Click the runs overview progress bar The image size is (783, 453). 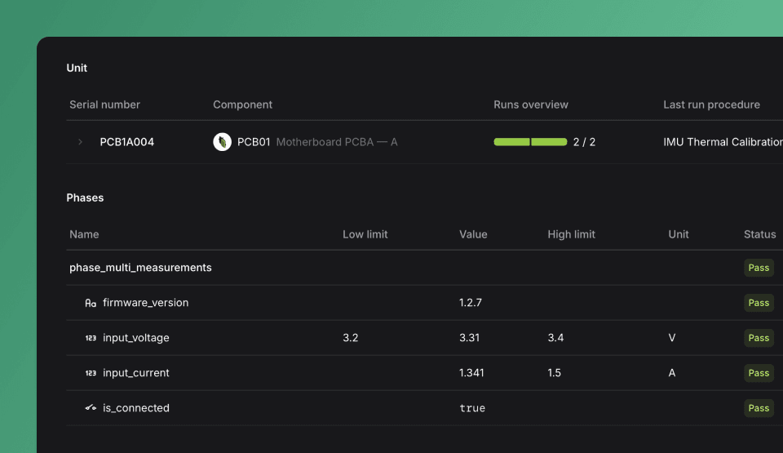[x=530, y=142]
